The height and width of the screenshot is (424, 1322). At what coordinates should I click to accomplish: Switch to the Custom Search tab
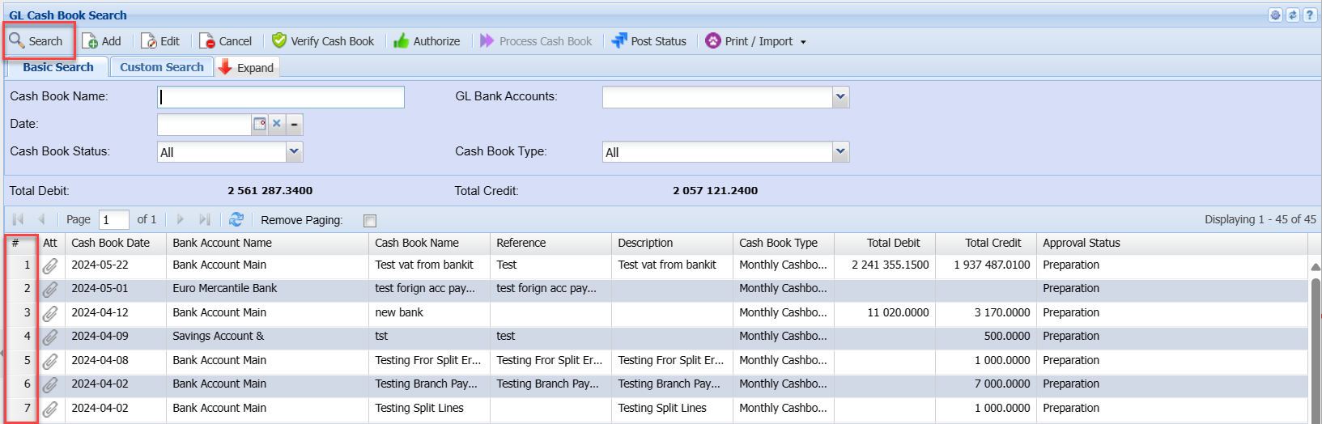[x=162, y=67]
